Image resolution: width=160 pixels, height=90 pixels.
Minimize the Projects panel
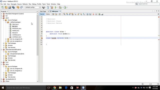click(37, 11)
